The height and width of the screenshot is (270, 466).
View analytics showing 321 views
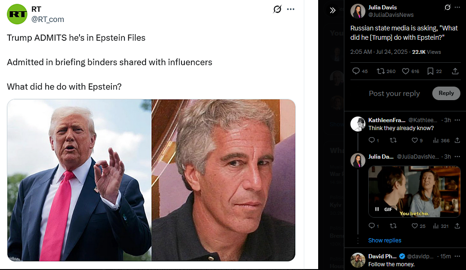click(x=441, y=226)
